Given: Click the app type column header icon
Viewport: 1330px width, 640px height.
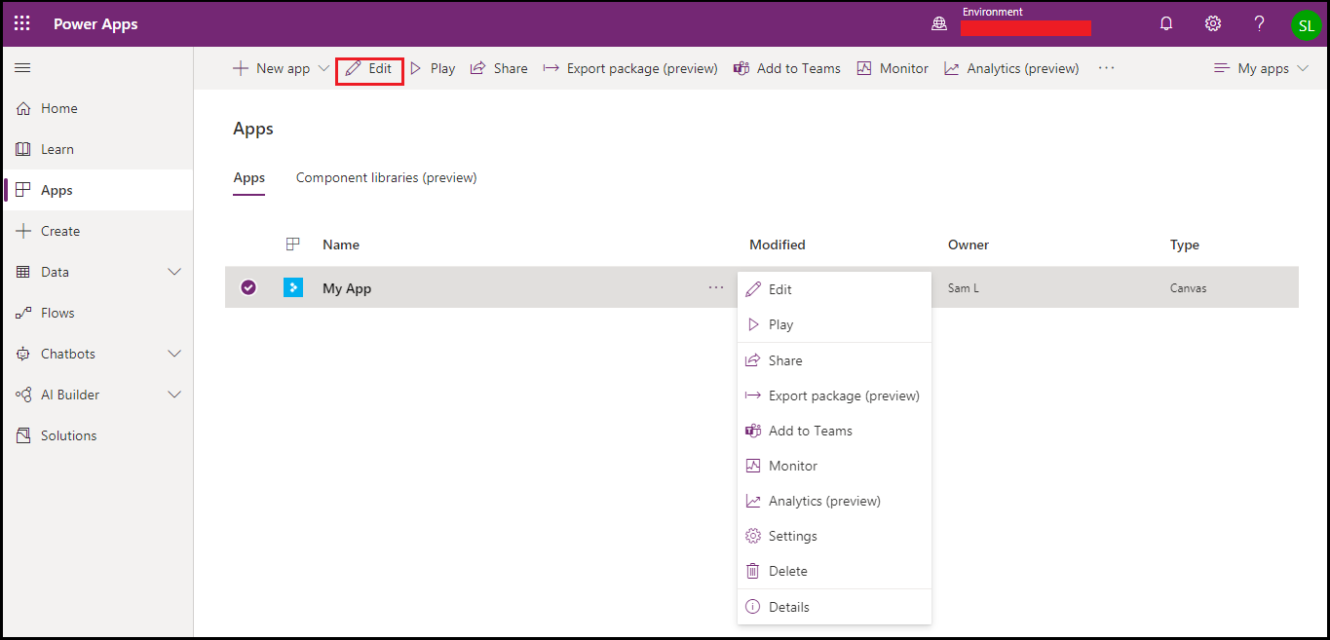Looking at the screenshot, I should click(292, 245).
